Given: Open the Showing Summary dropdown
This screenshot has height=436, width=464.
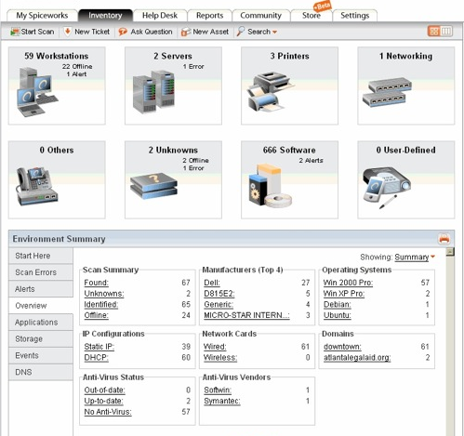Looking at the screenshot, I should 415,257.
